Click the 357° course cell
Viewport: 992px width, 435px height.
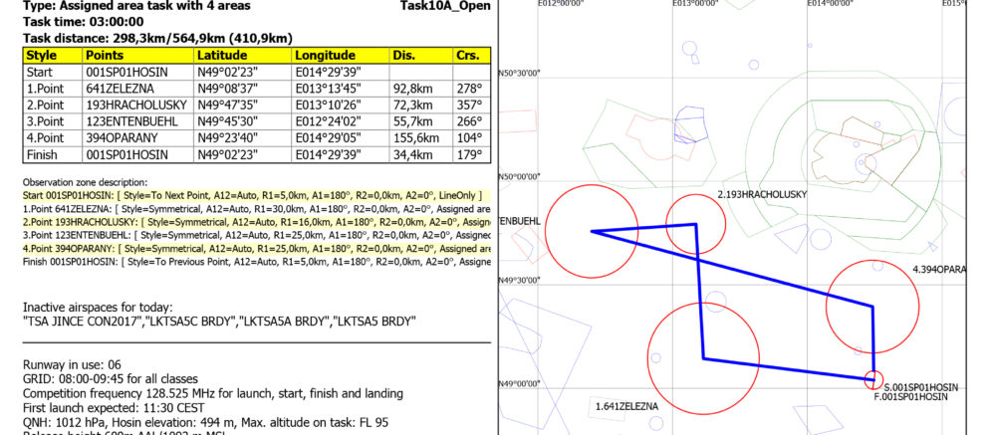click(x=471, y=106)
